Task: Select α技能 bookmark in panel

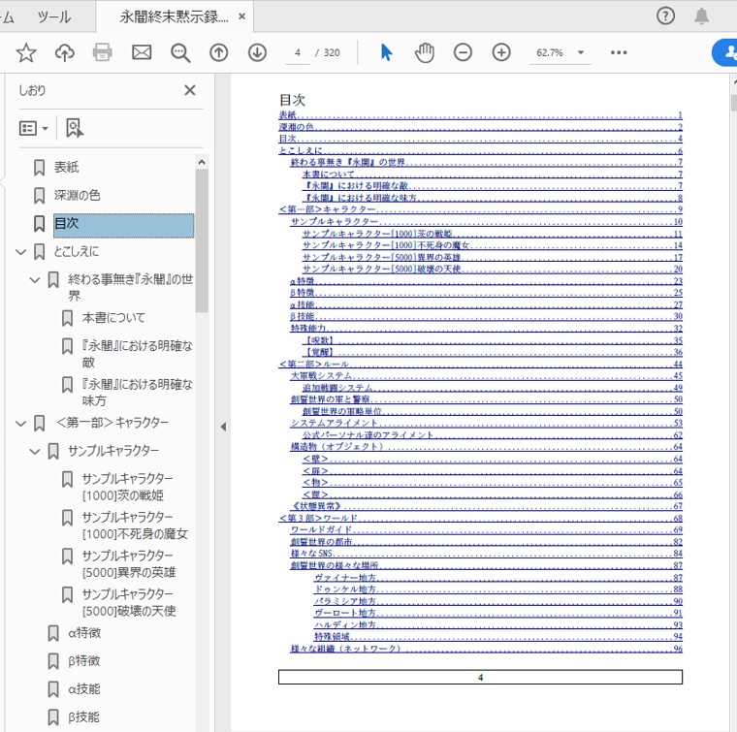Action: pos(84,689)
